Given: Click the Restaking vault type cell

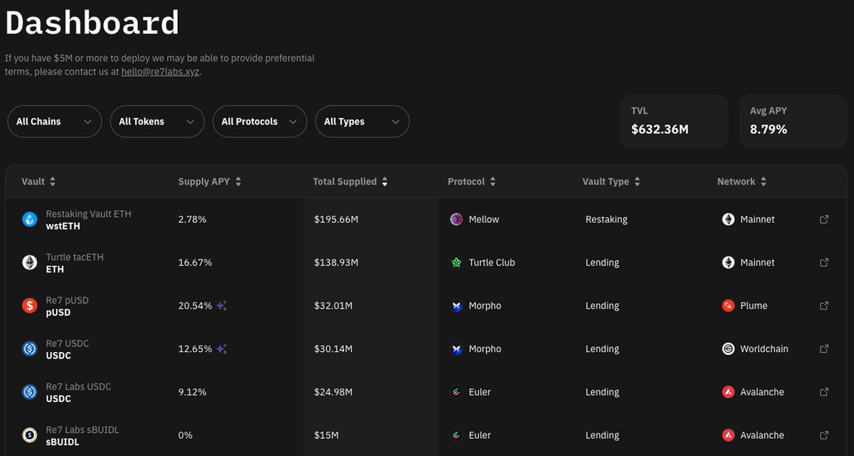Looking at the screenshot, I should click(606, 219).
